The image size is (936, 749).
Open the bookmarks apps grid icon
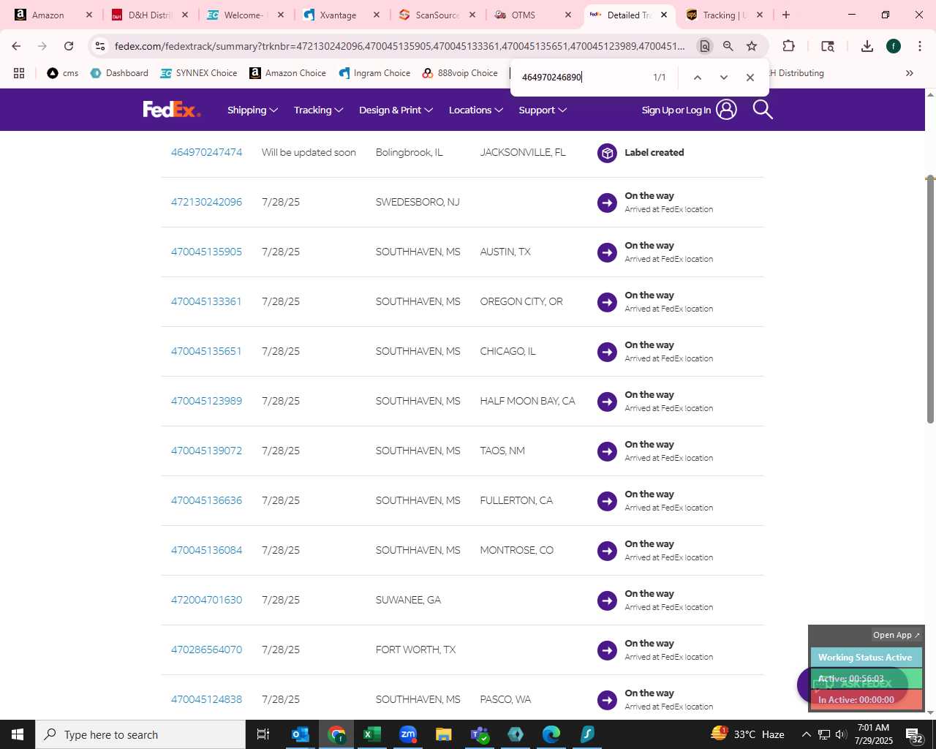[x=19, y=73]
